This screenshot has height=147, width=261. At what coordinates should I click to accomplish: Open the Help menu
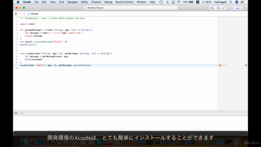click(152, 2)
